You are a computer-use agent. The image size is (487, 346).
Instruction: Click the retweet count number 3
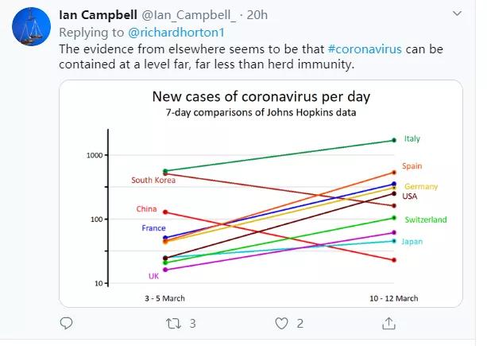193,324
